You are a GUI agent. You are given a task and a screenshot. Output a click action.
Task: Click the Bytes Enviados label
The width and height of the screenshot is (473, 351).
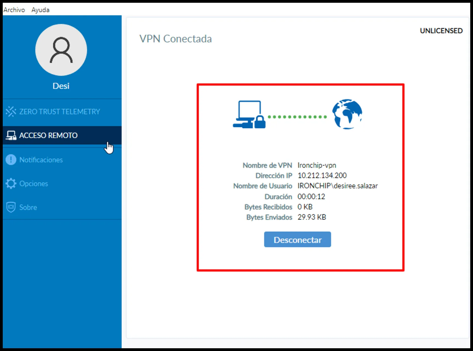point(269,217)
